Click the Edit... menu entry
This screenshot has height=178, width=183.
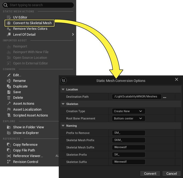coord(17,75)
